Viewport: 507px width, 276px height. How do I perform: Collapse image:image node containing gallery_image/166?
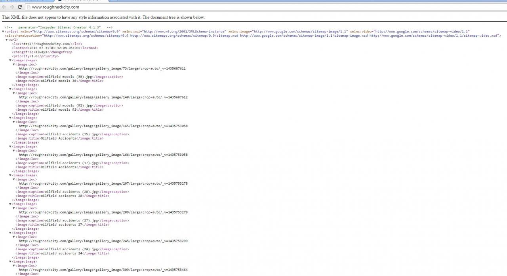click(x=10, y=147)
